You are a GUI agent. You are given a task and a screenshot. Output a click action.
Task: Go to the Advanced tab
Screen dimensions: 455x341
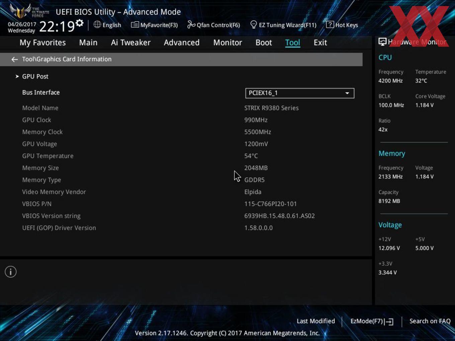pos(182,42)
